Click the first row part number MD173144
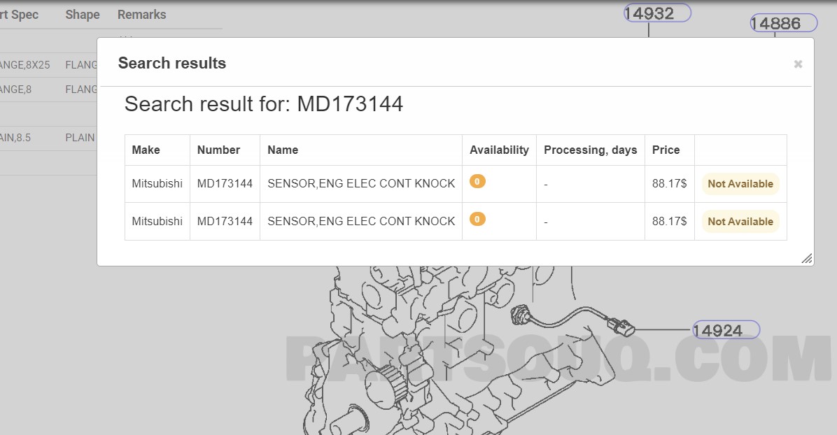 tap(225, 184)
